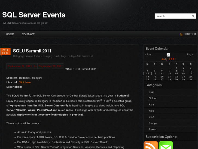Open the Paid category in post meta
This screenshot has width=198, height=149.
pos(56,56)
